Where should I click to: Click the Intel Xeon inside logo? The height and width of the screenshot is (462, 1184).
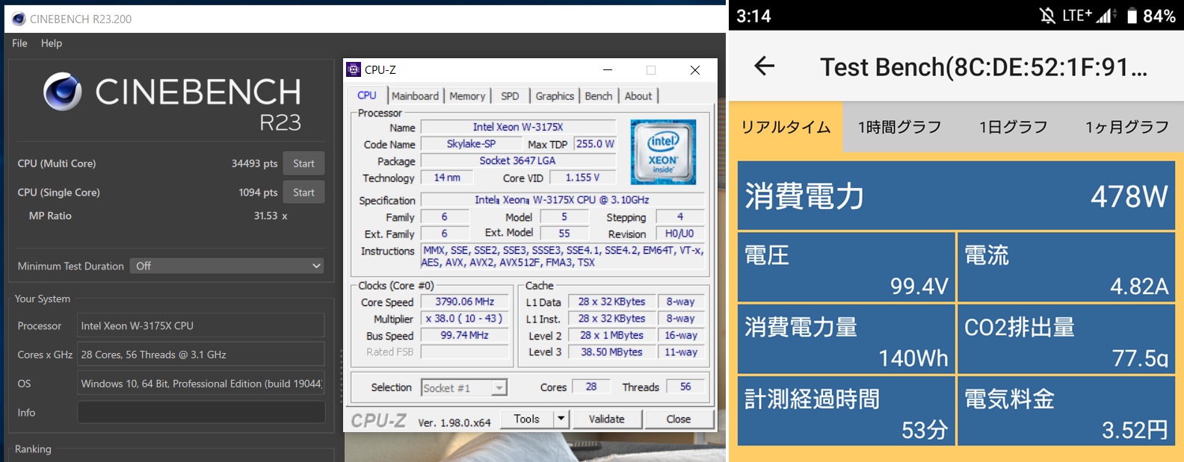click(663, 152)
